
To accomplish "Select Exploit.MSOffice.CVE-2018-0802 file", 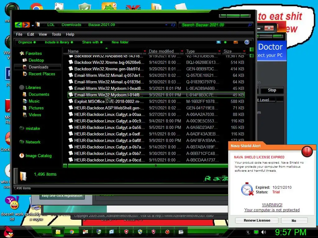I will point(156,101).
